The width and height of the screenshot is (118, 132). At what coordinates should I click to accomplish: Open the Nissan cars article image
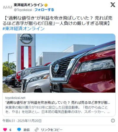pyautogui.click(x=59, y=63)
